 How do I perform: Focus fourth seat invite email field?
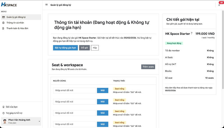(74, 124)
